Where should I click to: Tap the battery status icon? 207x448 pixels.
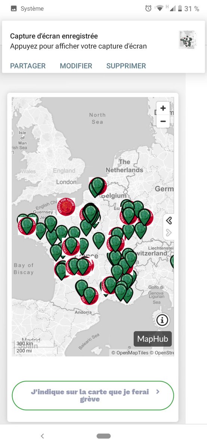[180, 9]
